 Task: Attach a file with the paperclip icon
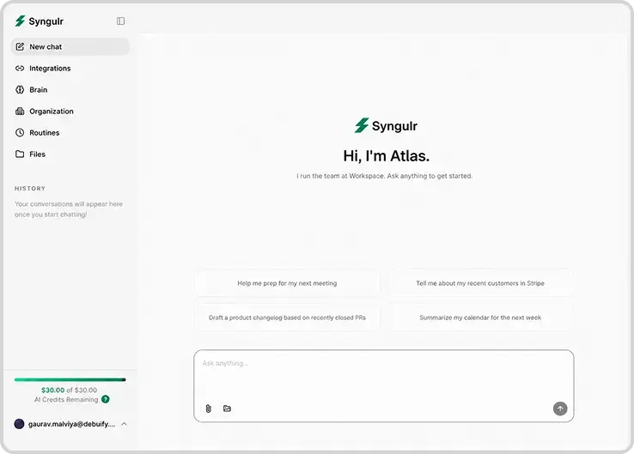tap(208, 409)
